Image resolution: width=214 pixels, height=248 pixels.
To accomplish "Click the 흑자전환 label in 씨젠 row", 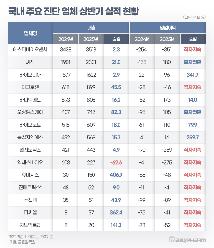I will click(x=192, y=62).
